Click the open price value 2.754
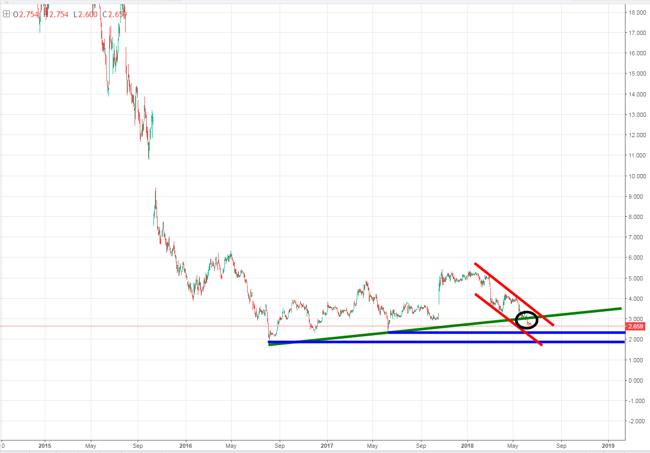 coord(28,15)
